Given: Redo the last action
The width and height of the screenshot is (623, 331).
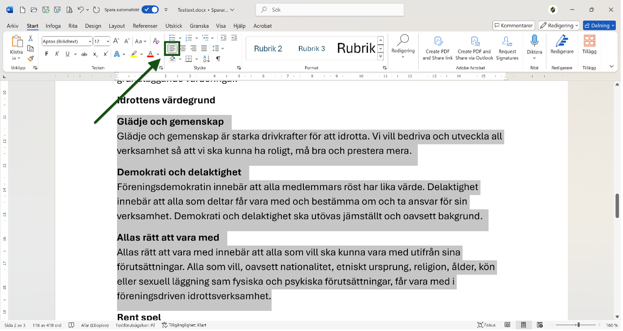Looking at the screenshot, I should point(96,9).
